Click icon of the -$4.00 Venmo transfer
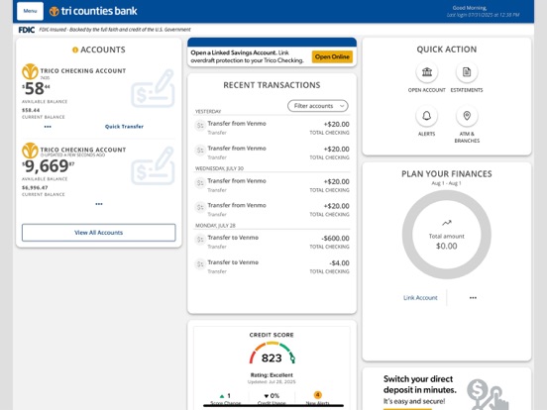The height and width of the screenshot is (410, 547). 200,264
